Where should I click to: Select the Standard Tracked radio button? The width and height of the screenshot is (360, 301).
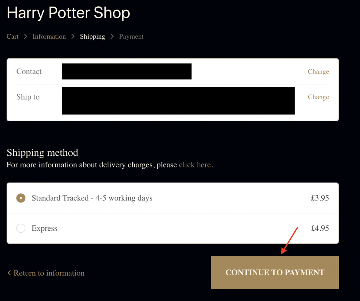(x=21, y=198)
